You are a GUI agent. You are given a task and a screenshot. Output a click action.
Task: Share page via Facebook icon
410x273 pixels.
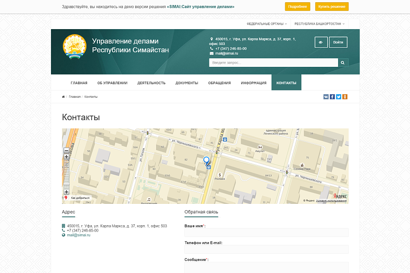click(x=332, y=96)
